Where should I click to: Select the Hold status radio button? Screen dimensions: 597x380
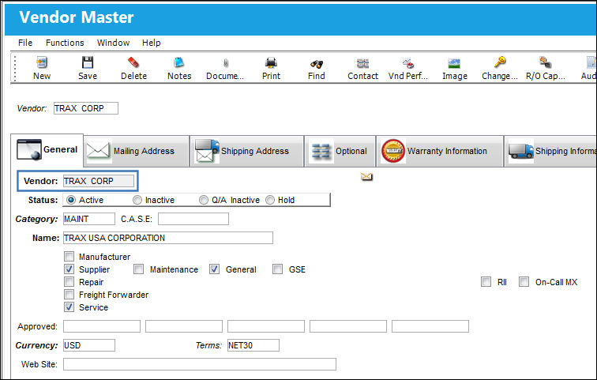coord(270,200)
